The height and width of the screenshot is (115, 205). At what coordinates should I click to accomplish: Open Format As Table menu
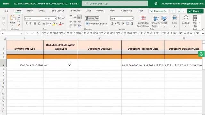pos(155,21)
